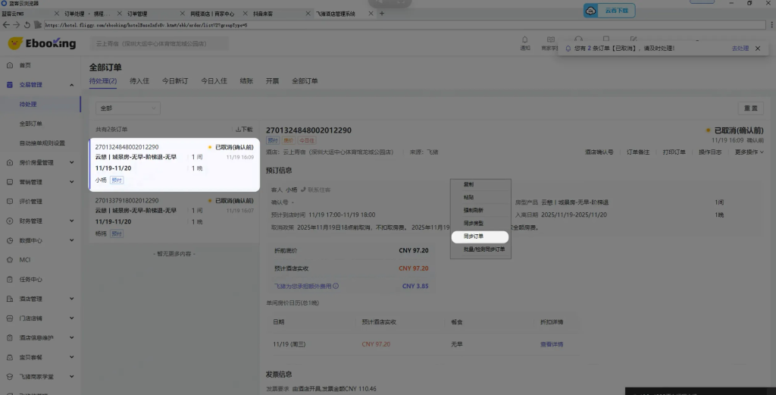Screen dimensions: 776x395
Task: Switch to the 待入住 tab
Action: [139, 81]
